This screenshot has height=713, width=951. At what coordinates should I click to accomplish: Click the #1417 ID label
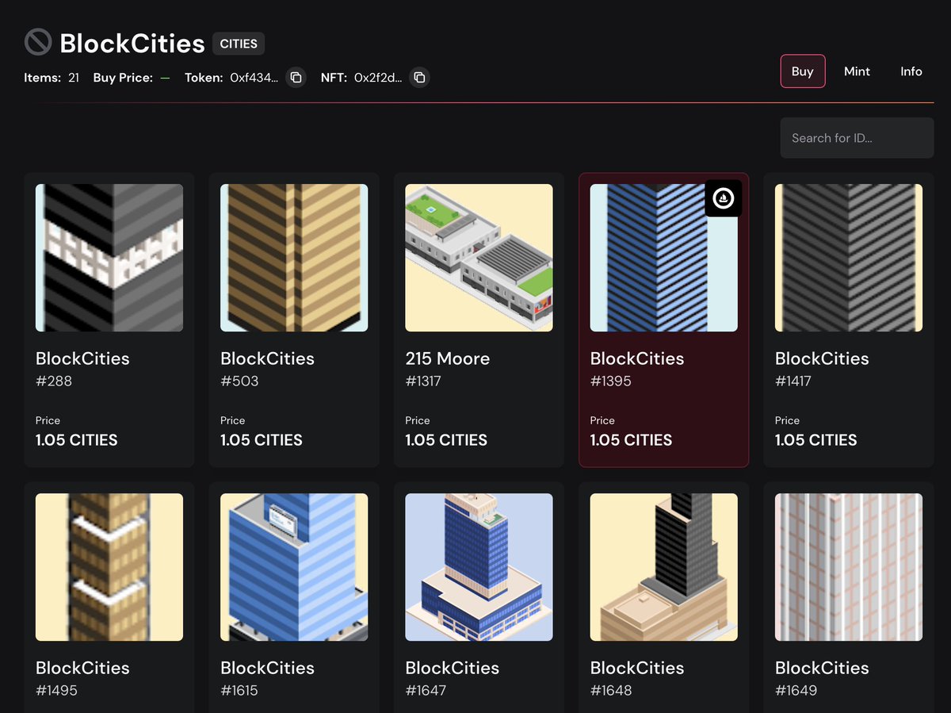793,381
